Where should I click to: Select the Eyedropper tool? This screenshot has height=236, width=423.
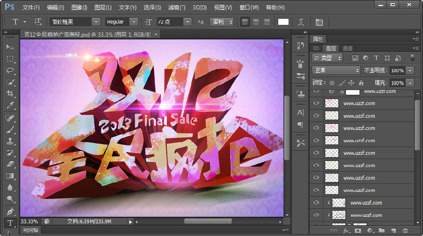coord(10,105)
